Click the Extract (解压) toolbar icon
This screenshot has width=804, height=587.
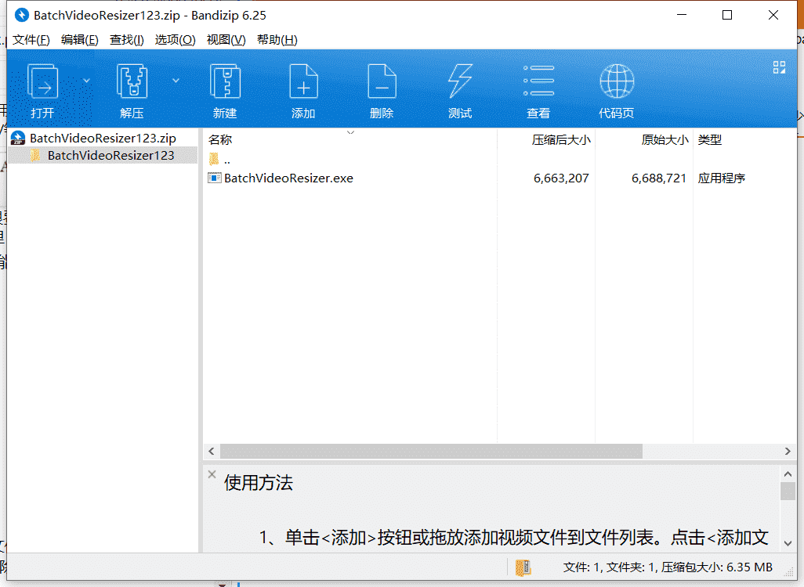[132, 81]
